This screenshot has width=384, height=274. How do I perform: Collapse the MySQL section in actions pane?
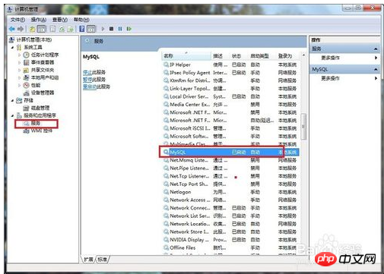(x=376, y=69)
